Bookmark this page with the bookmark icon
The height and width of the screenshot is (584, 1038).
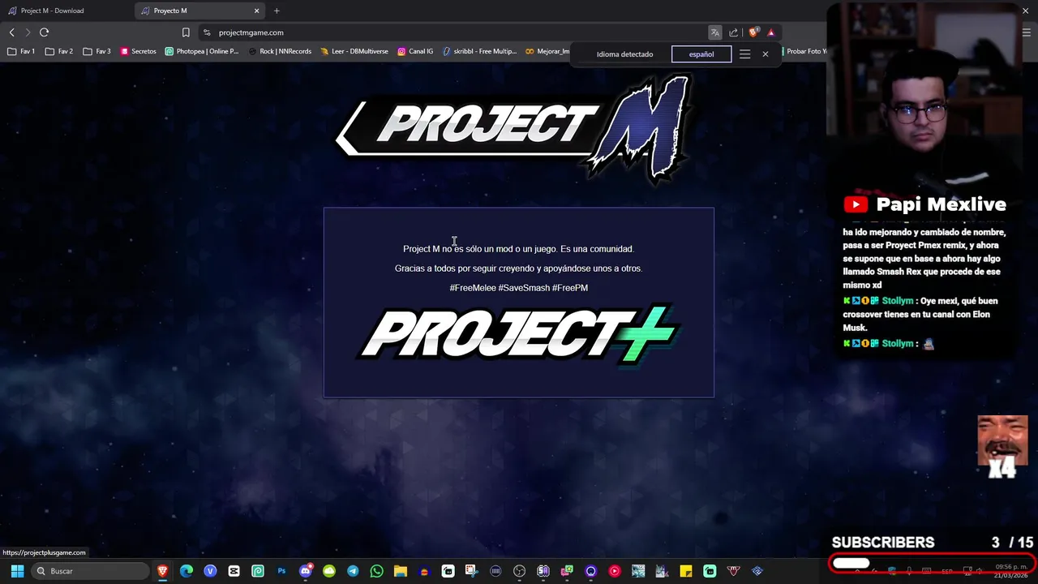click(x=186, y=32)
